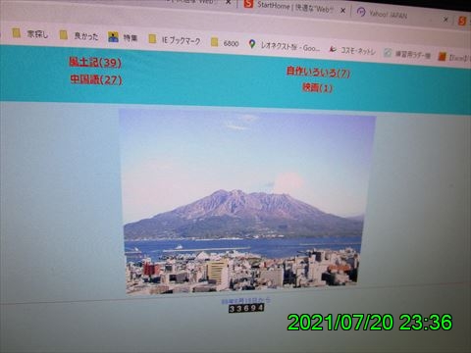Image resolution: width=471 pixels, height=353 pixels.
Task: Open the orange-icon bookmark at the bar's end
Action: (453, 58)
